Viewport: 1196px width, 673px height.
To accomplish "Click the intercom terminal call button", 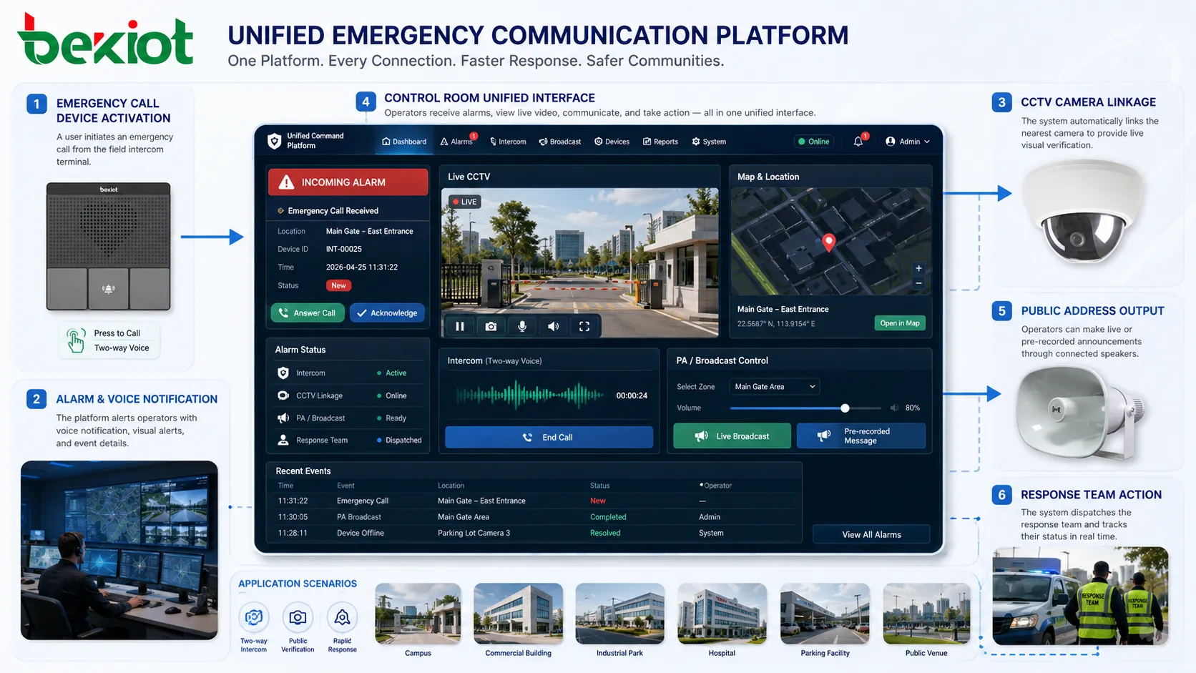I will pos(108,289).
